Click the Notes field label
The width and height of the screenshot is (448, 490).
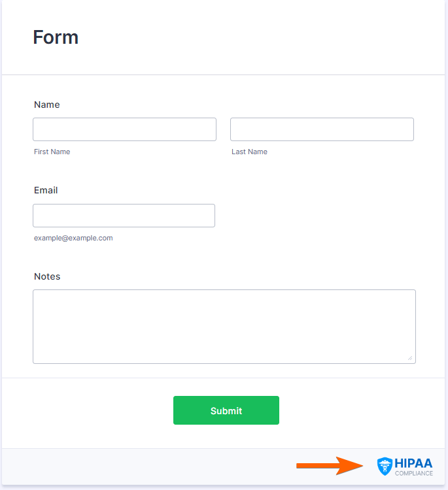click(47, 276)
